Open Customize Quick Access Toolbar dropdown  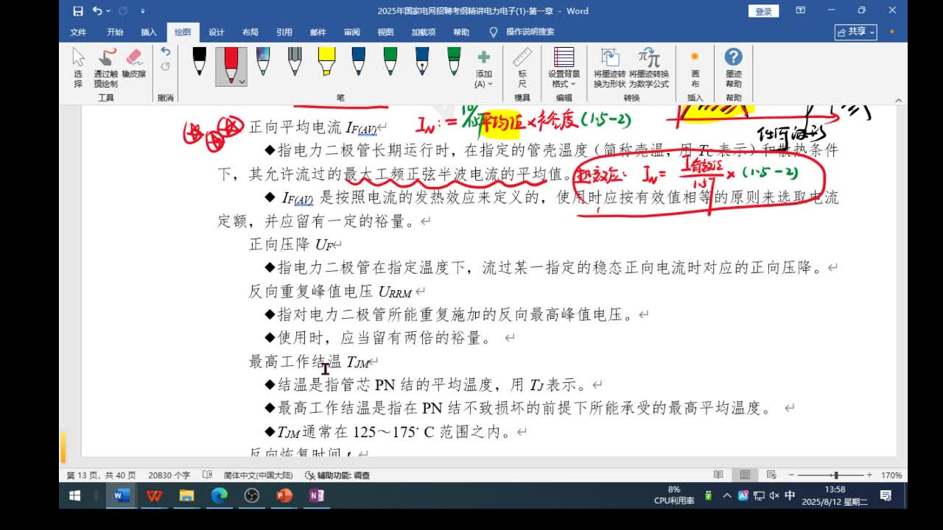click(142, 11)
